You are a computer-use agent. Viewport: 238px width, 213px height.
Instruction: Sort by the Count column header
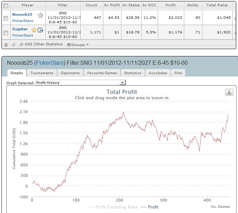91,5
